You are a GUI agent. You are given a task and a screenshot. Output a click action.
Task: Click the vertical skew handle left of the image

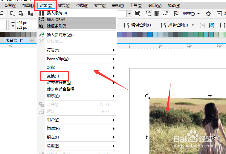click(147, 137)
